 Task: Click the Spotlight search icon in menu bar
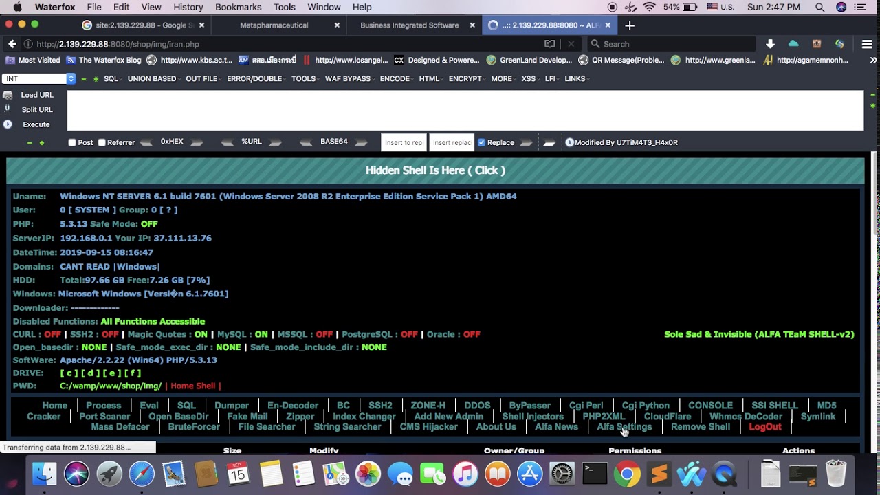819,7
